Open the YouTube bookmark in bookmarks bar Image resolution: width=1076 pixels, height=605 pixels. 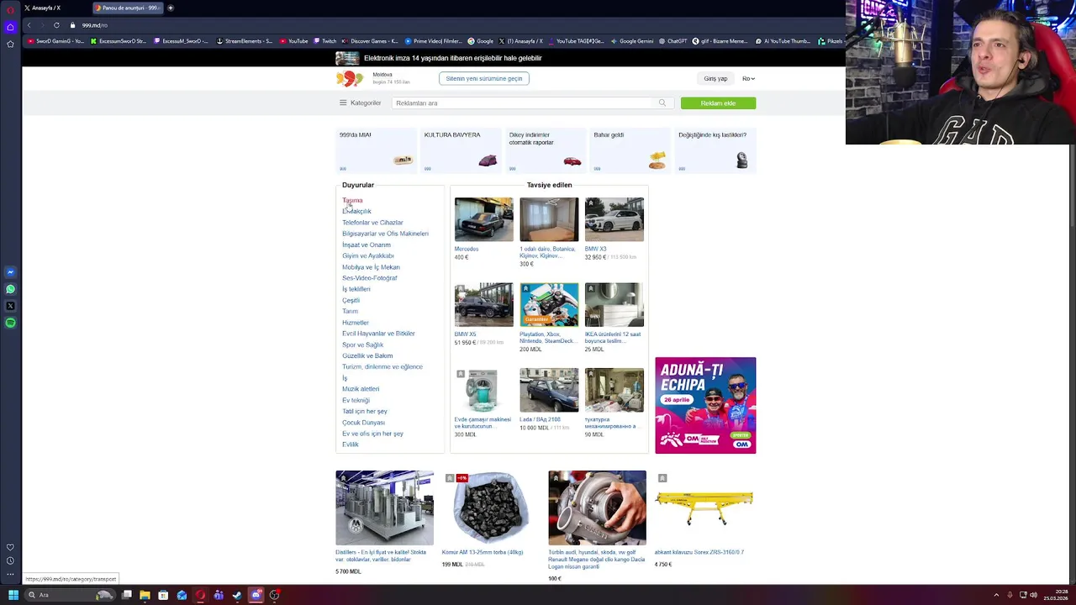tap(294, 40)
